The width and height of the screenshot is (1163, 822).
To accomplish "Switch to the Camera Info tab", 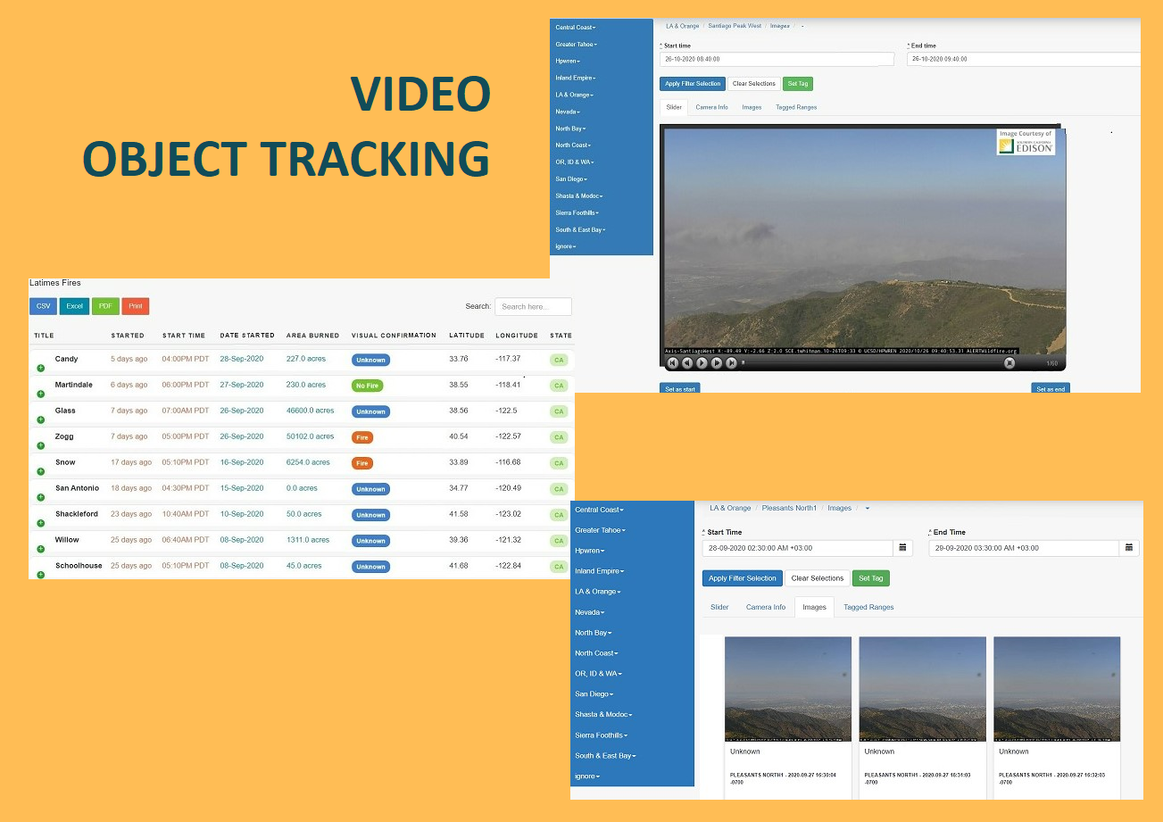I will coord(711,107).
